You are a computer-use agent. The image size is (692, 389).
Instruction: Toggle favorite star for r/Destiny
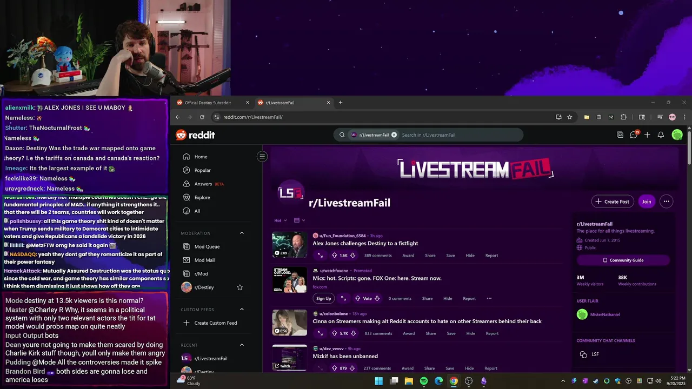point(239,287)
